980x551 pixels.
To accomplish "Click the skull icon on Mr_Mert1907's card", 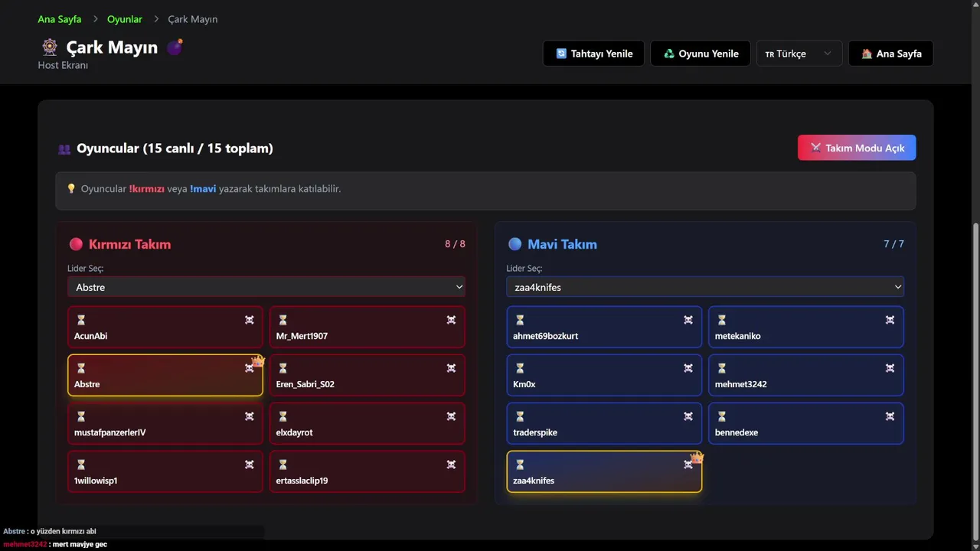I will pyautogui.click(x=451, y=320).
